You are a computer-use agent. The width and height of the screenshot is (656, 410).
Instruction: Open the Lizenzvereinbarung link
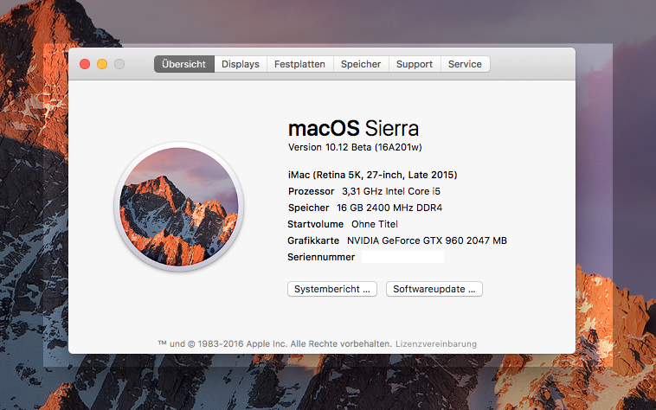(x=436, y=344)
